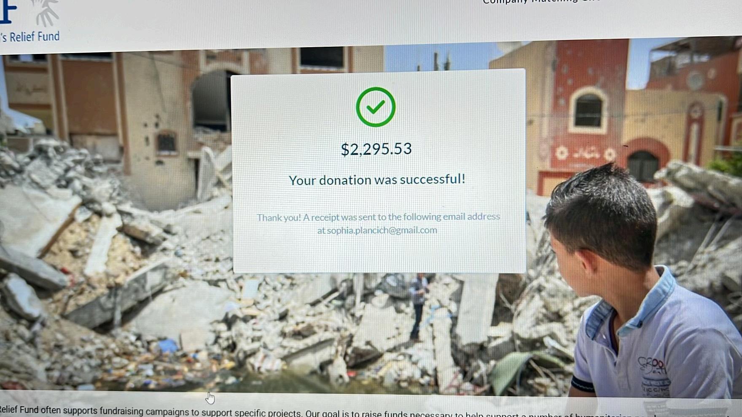742x417 pixels.
Task: Open the Relief Fund logo text link
Action: point(30,37)
